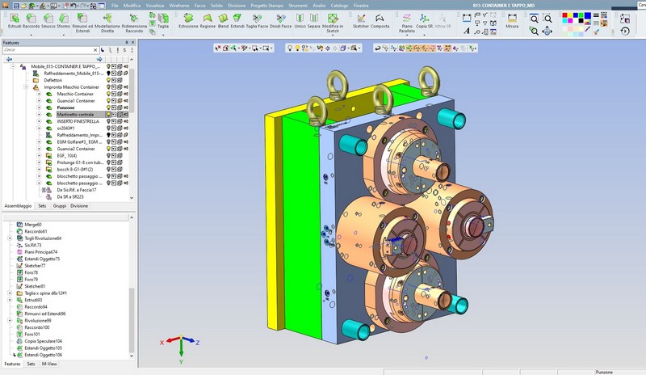Show INSERTO FINESTRELLA using its light bulb

110,121
